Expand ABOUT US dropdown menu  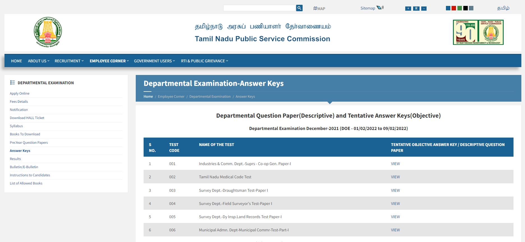(x=38, y=61)
